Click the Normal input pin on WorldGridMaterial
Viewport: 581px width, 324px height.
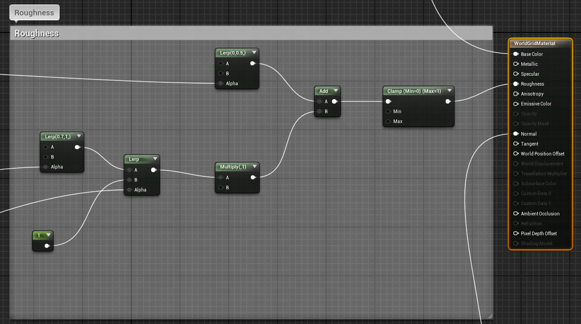pos(516,134)
